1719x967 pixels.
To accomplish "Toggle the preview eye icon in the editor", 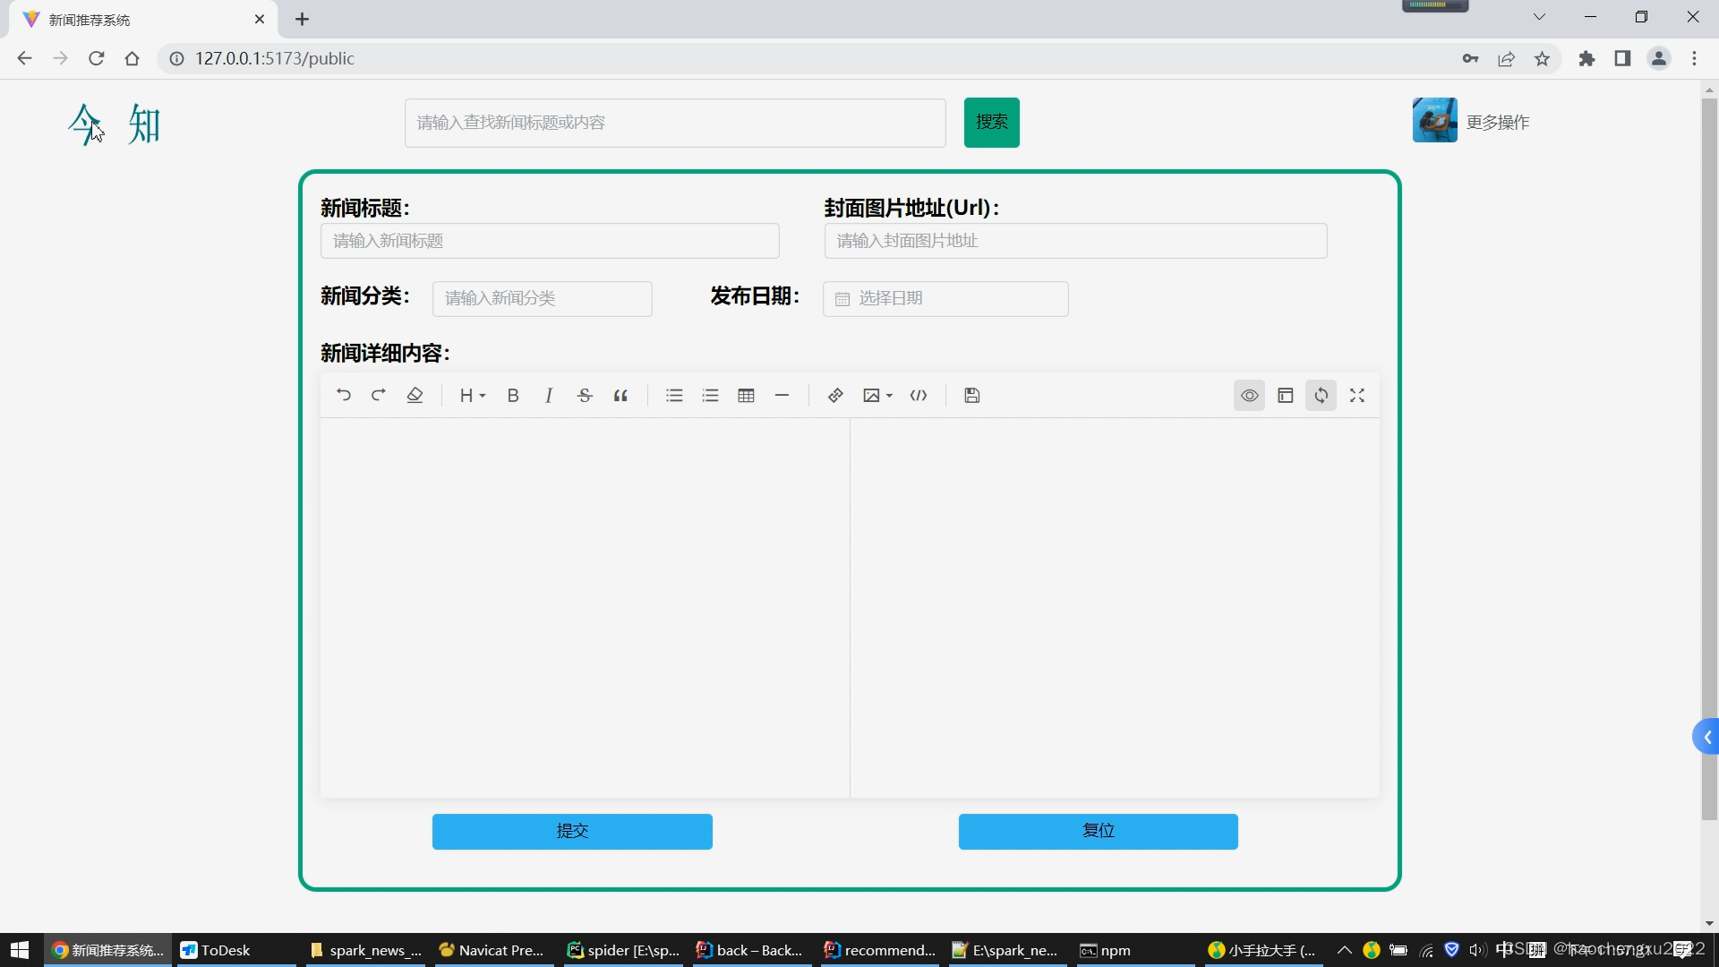I will [1249, 395].
